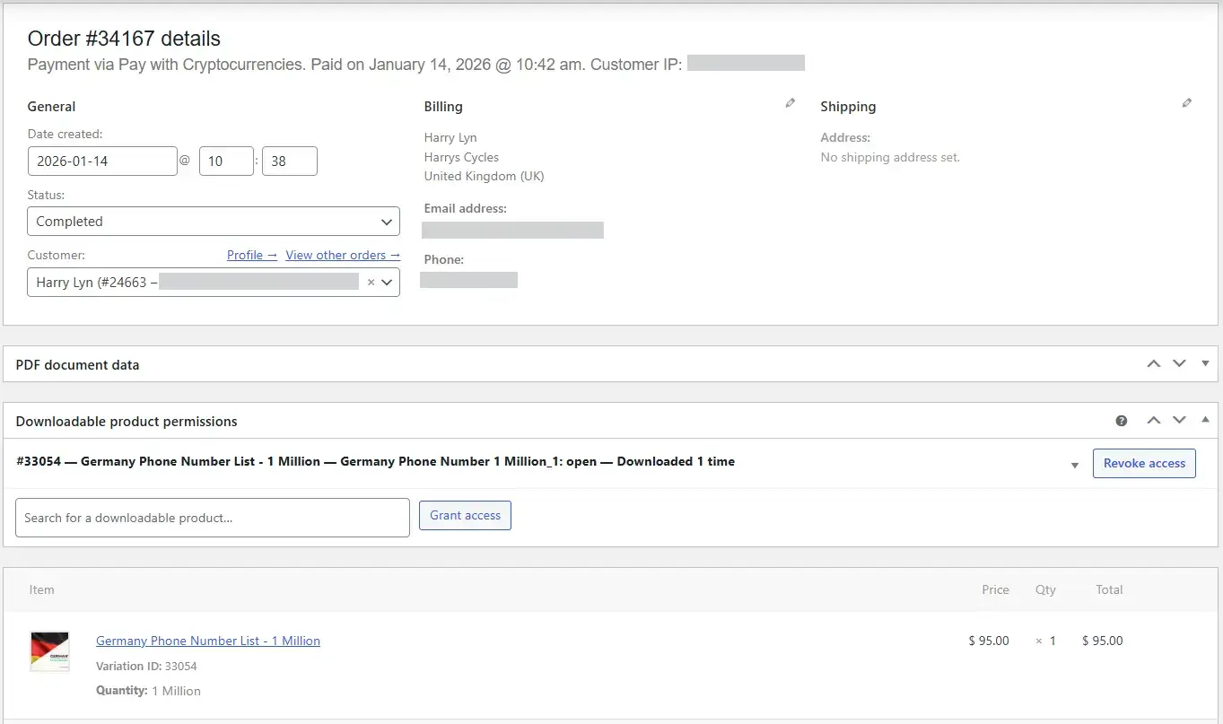Toggle the PDF document data panel

click(1205, 364)
